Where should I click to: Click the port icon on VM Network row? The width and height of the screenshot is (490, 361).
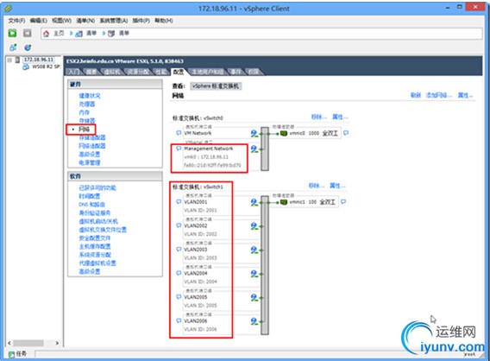tap(254, 134)
